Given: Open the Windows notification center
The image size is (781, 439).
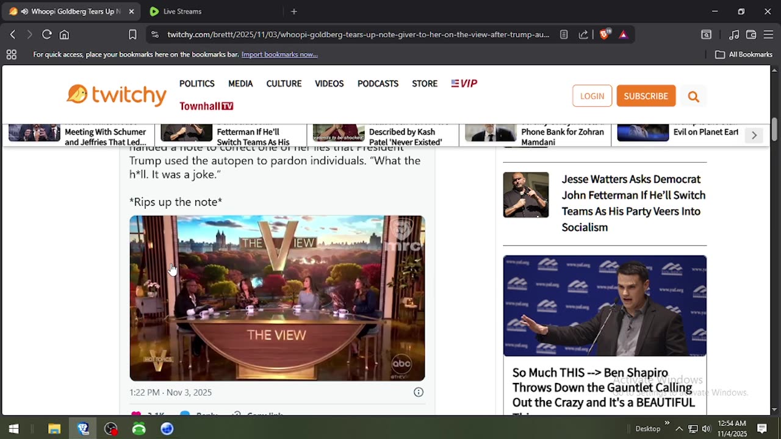Looking at the screenshot, I should (762, 429).
